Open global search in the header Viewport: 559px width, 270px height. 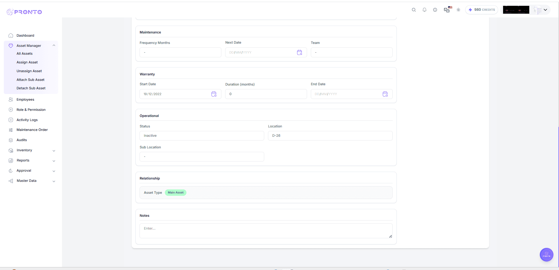coord(414,10)
